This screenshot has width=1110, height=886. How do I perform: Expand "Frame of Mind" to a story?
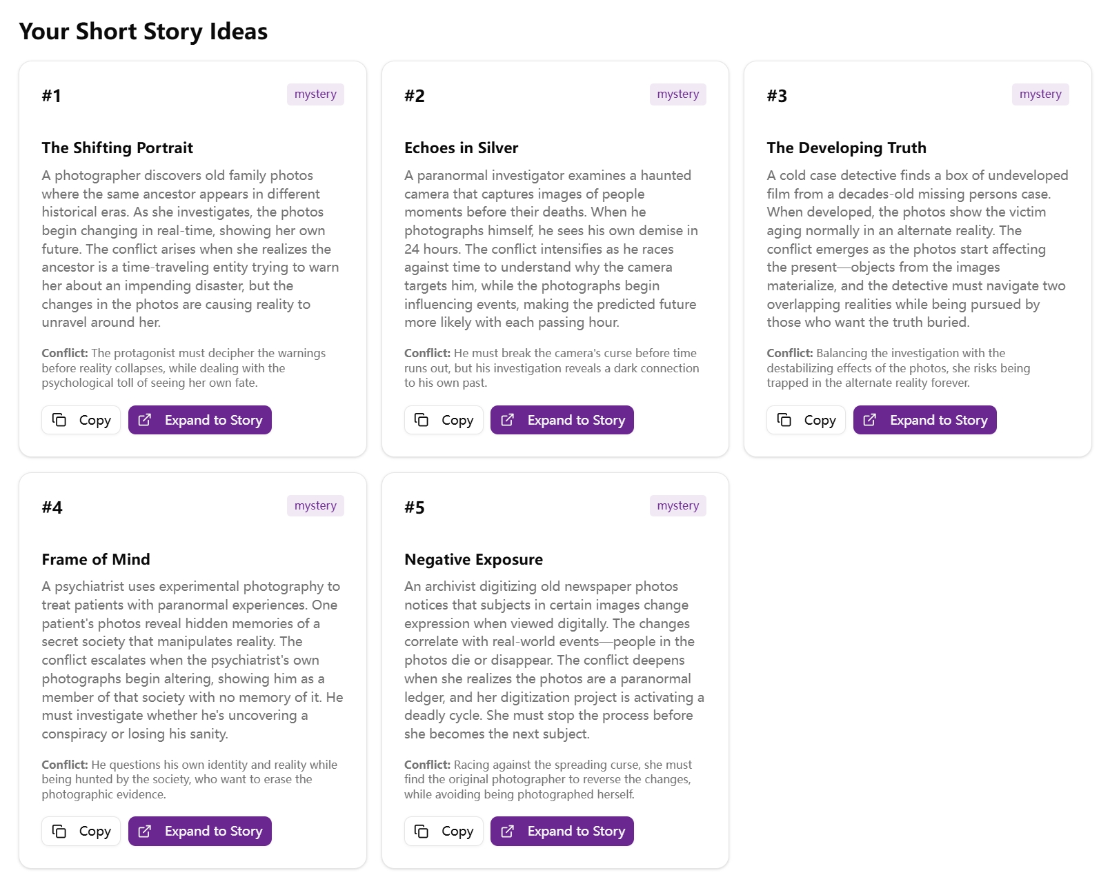click(x=199, y=831)
